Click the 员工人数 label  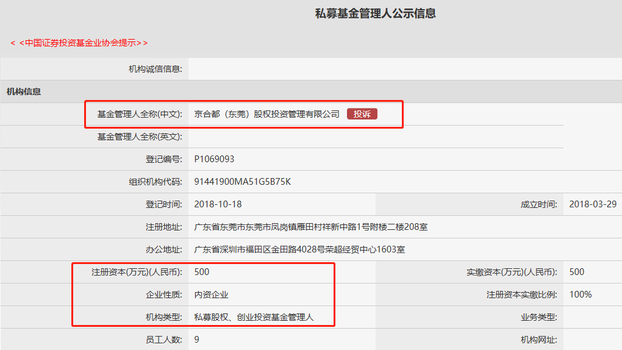[x=164, y=340]
